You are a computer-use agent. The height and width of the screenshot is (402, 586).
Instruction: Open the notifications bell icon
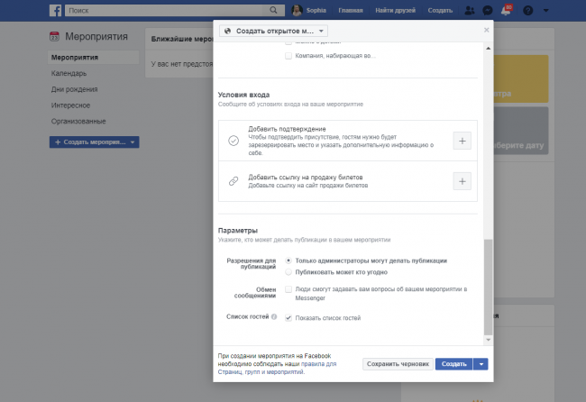(507, 10)
